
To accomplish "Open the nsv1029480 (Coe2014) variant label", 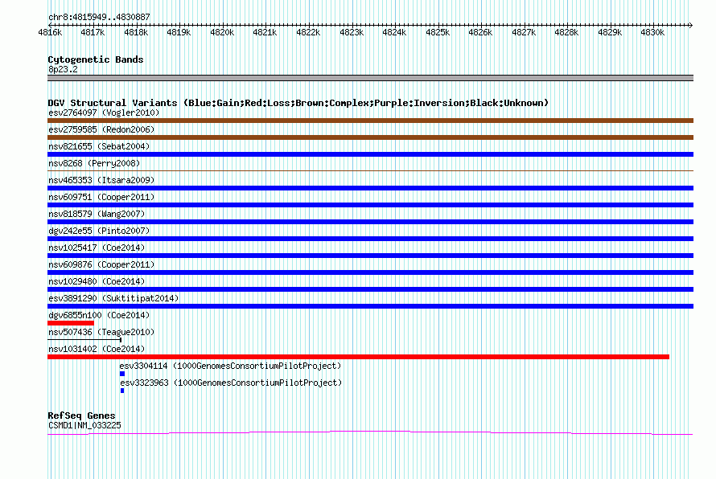I will (97, 281).
